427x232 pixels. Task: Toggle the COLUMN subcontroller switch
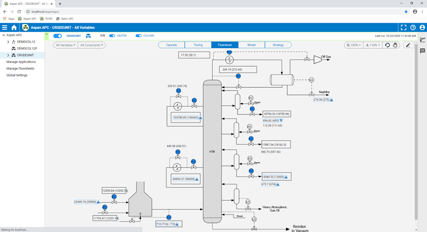(x=139, y=36)
